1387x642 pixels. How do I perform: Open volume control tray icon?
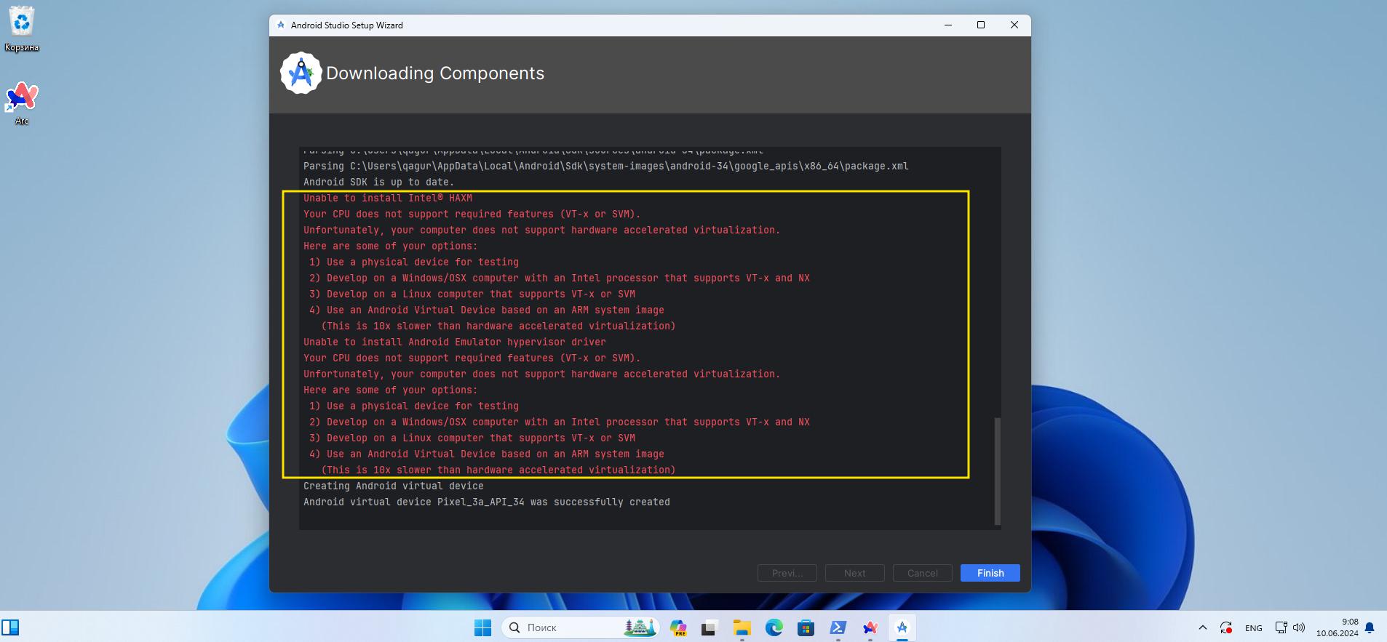(1299, 627)
